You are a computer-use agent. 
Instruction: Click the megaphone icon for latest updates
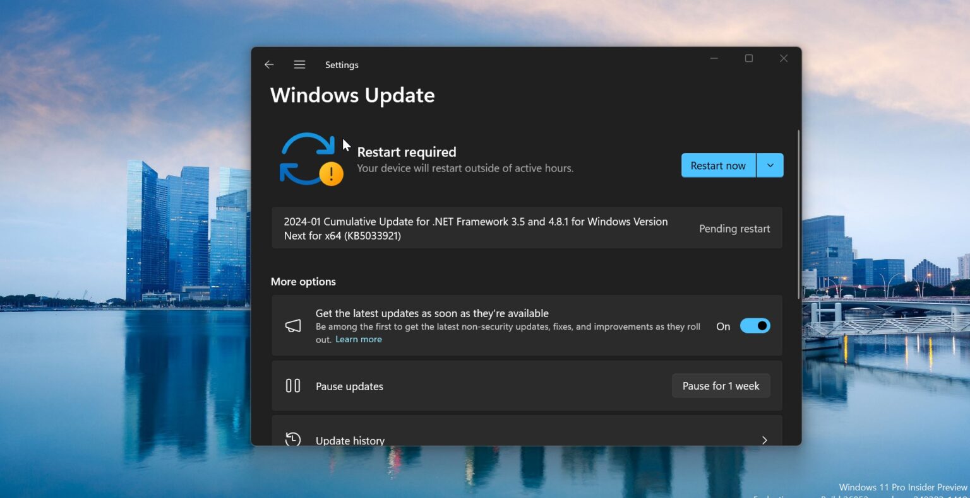point(293,326)
